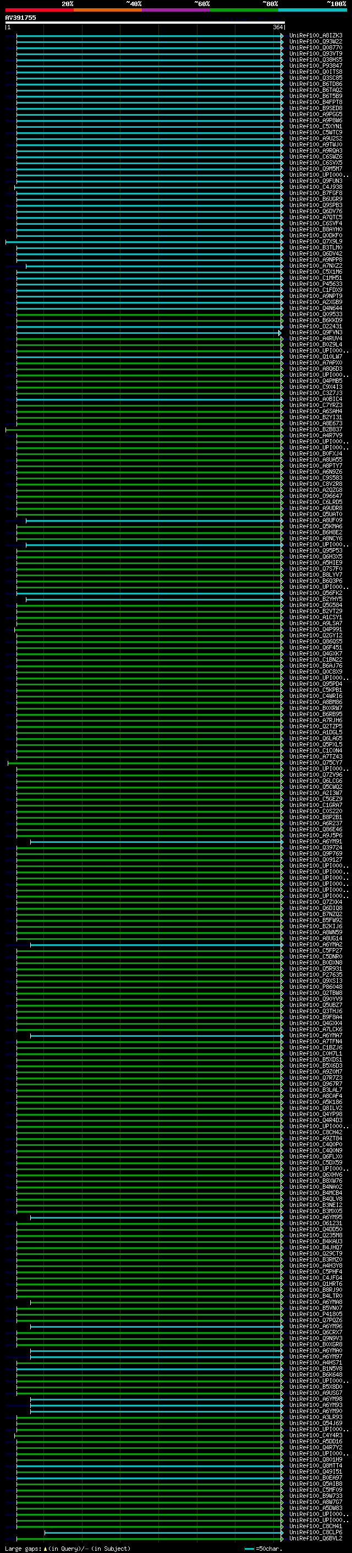Select hit UniRef100_Q75CY7
The height and width of the screenshot is (1553, 352).
pyautogui.click(x=316, y=763)
